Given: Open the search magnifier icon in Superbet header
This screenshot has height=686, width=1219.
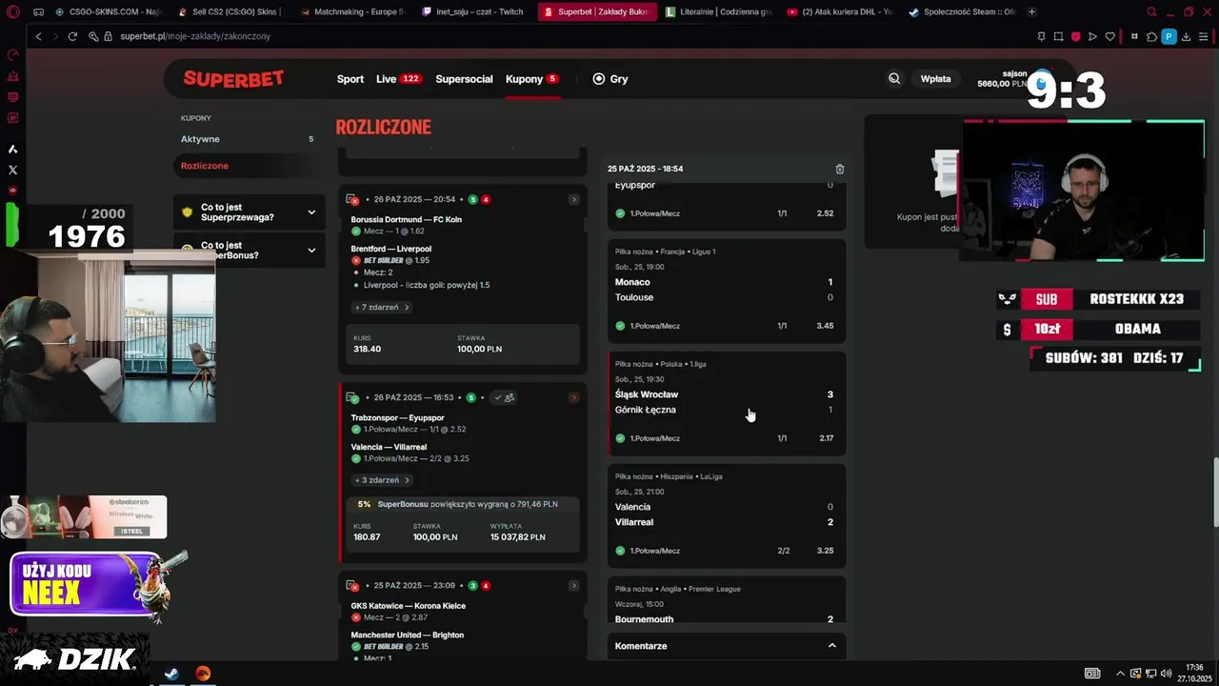Looking at the screenshot, I should click(x=894, y=79).
